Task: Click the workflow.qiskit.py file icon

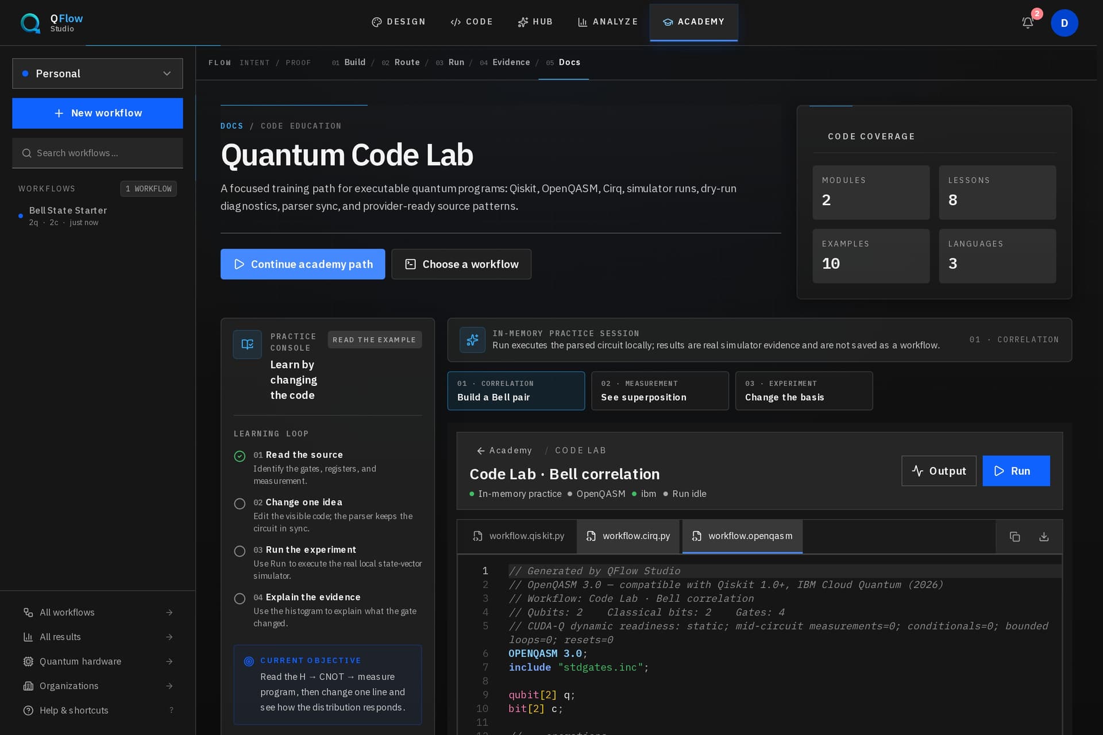Action: pyautogui.click(x=477, y=536)
